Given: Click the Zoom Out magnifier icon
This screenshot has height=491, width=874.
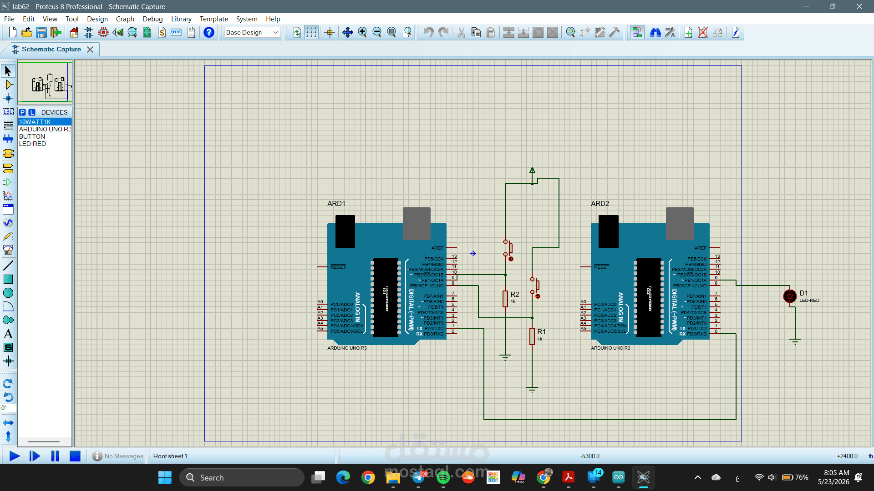Looking at the screenshot, I should pyautogui.click(x=377, y=32).
